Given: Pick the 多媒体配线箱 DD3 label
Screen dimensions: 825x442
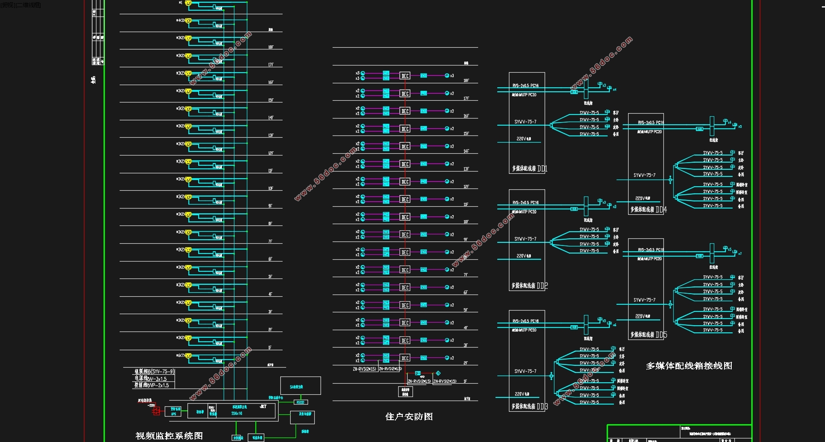Looking at the screenshot, I should (529, 406).
